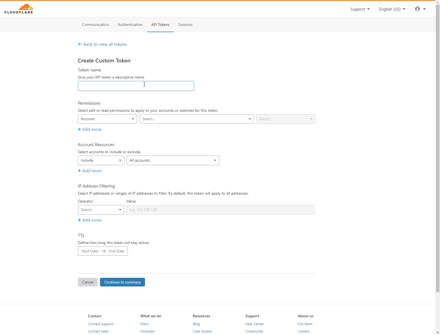Click Continue to summary
This screenshot has height=335, width=440.
(122, 282)
